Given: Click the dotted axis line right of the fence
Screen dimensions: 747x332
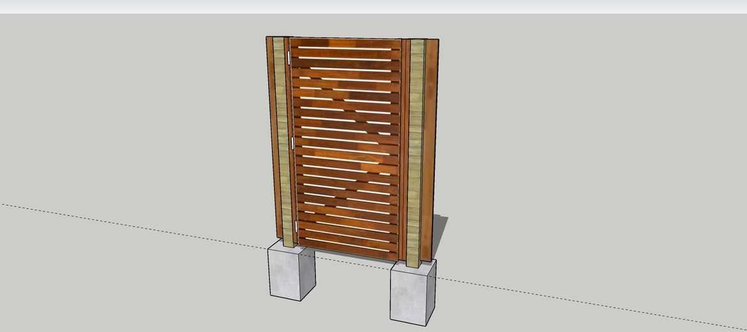Looking at the screenshot, I should 575,298.
